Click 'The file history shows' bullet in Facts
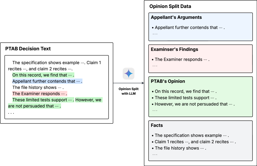 180,148
